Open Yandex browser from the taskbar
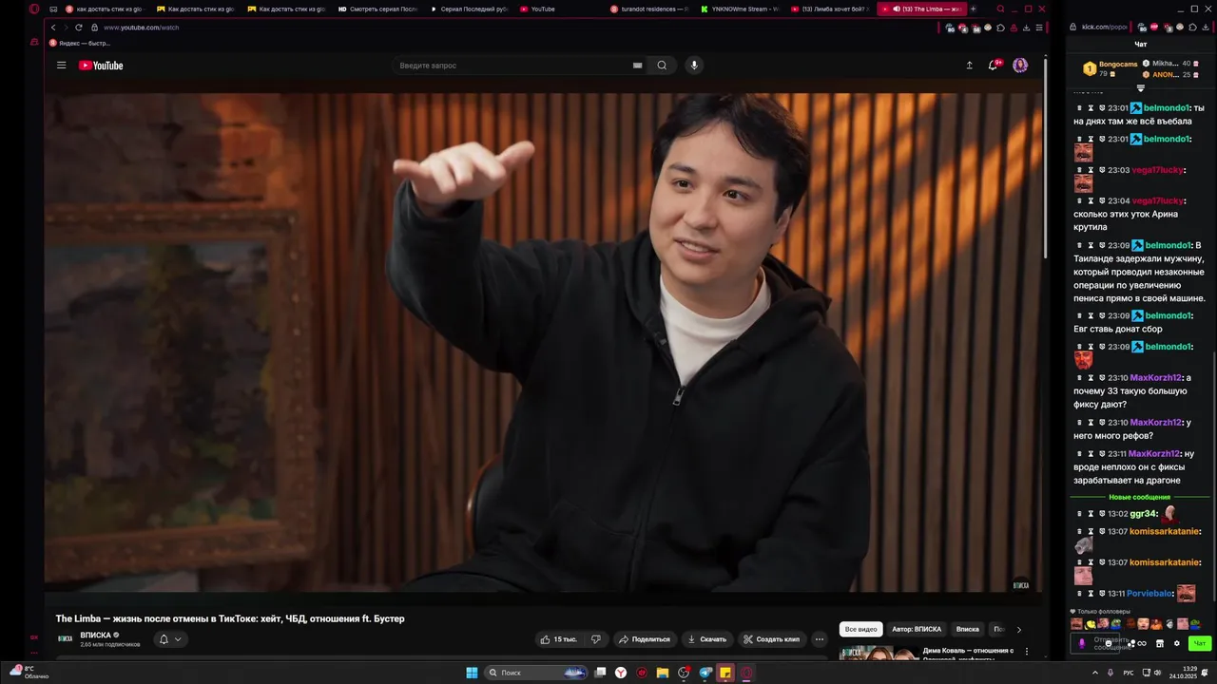The width and height of the screenshot is (1217, 684). [621, 673]
